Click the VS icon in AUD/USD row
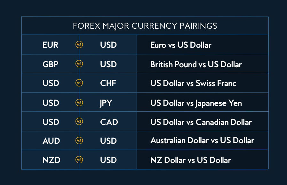287x185 pixels. click(79, 140)
